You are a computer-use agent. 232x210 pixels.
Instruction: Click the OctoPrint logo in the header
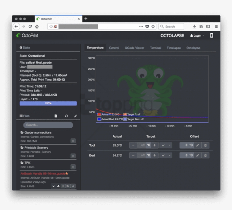point(27,35)
